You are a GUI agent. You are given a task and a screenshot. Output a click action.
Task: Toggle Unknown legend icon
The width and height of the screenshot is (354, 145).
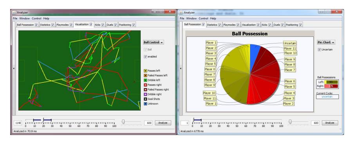pyautogui.click(x=145, y=104)
